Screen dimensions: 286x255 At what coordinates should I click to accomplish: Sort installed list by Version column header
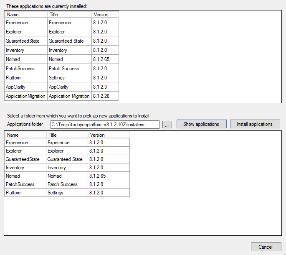click(105, 15)
